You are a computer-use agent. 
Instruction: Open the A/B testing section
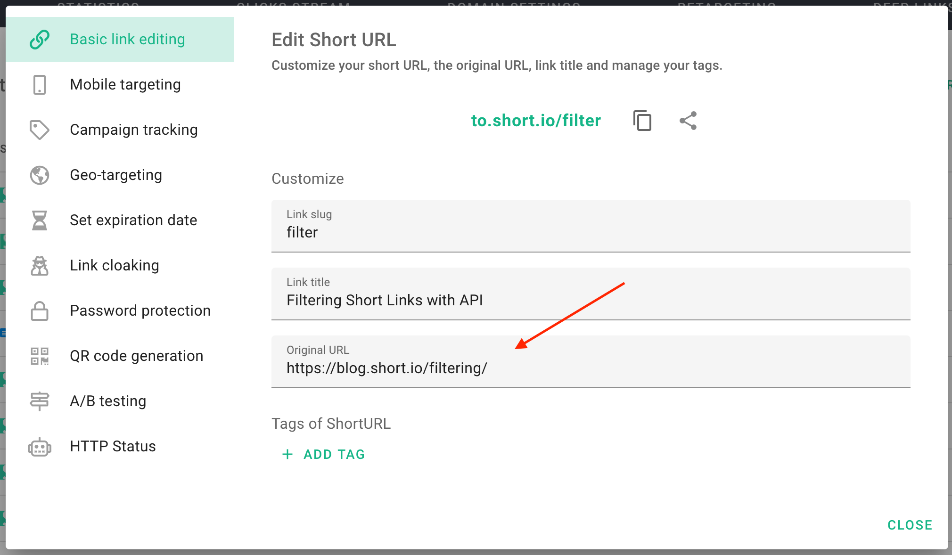click(108, 401)
